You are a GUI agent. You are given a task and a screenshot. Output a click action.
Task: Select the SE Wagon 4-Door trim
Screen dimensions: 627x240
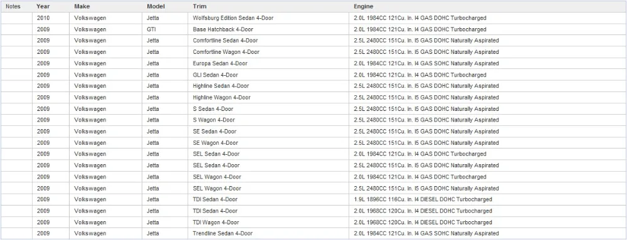click(215, 143)
